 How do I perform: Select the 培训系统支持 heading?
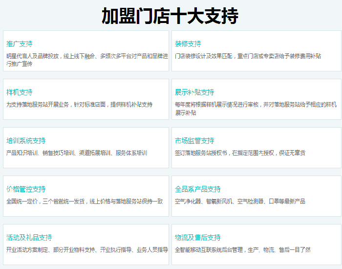tap(26, 141)
